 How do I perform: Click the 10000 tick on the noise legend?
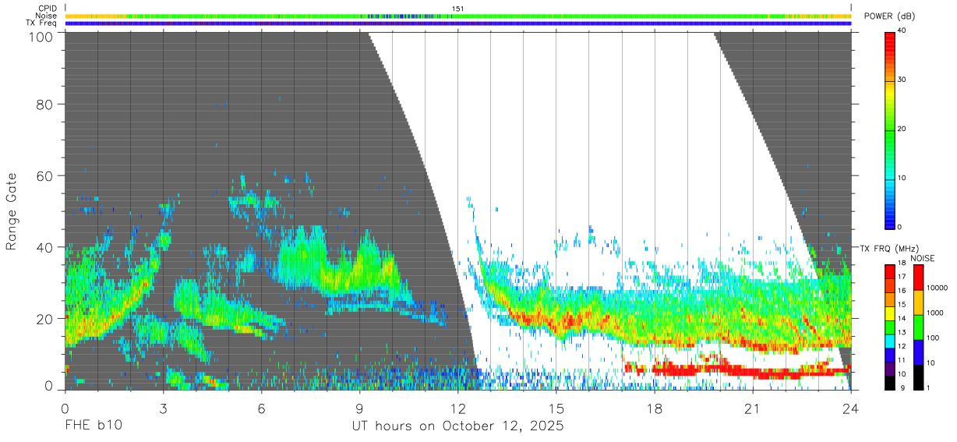936,288
